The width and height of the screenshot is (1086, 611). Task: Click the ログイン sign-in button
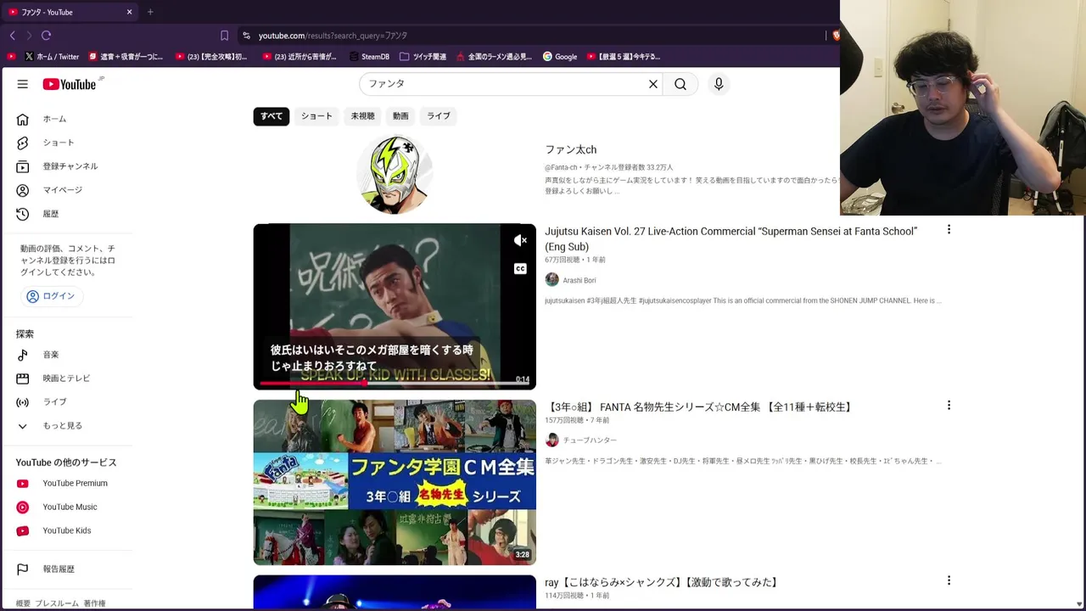pyautogui.click(x=51, y=296)
